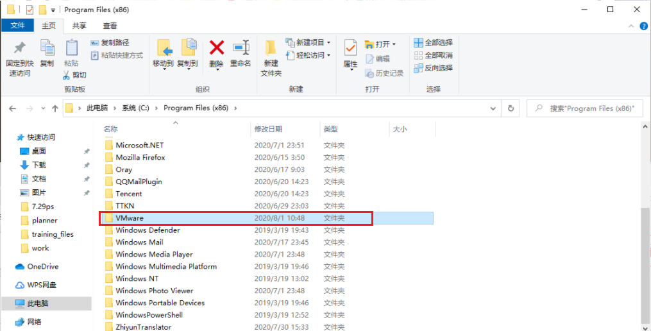
Task: Click the search Program Files (x86) box
Action: (x=584, y=108)
